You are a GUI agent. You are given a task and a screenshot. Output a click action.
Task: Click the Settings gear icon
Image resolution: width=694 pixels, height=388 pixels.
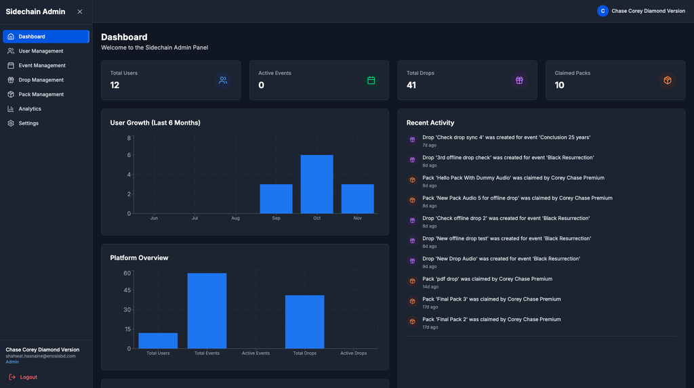coord(11,123)
